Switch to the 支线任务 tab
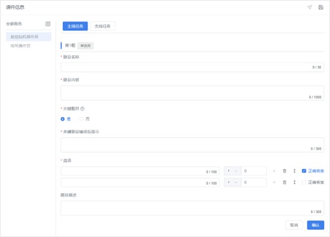This screenshot has height=237, width=330. [103, 26]
